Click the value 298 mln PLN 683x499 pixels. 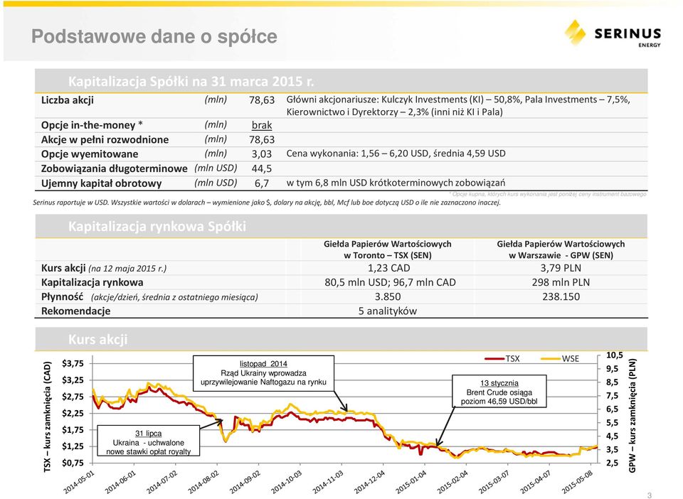pos(561,282)
